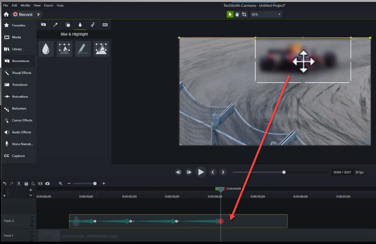Image resolution: width=376 pixels, height=244 pixels.
Task: Lock Track 2
Action: (x=32, y=225)
